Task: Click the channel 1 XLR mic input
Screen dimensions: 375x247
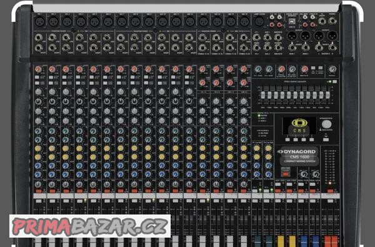Action: (x=40, y=21)
